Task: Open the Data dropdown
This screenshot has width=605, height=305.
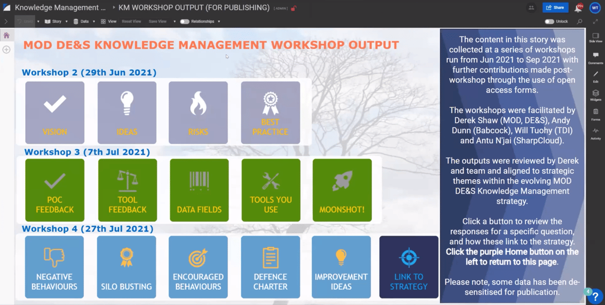Action: (84, 21)
